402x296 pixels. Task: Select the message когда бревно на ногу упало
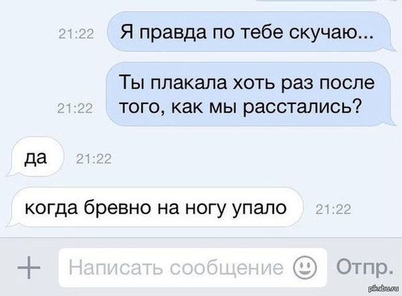point(155,207)
